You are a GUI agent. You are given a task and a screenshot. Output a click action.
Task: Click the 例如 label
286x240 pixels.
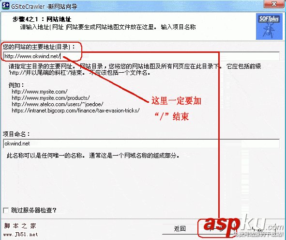16,85
